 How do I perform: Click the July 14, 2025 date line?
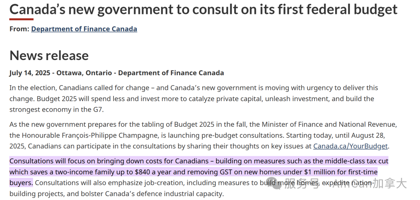coord(117,73)
